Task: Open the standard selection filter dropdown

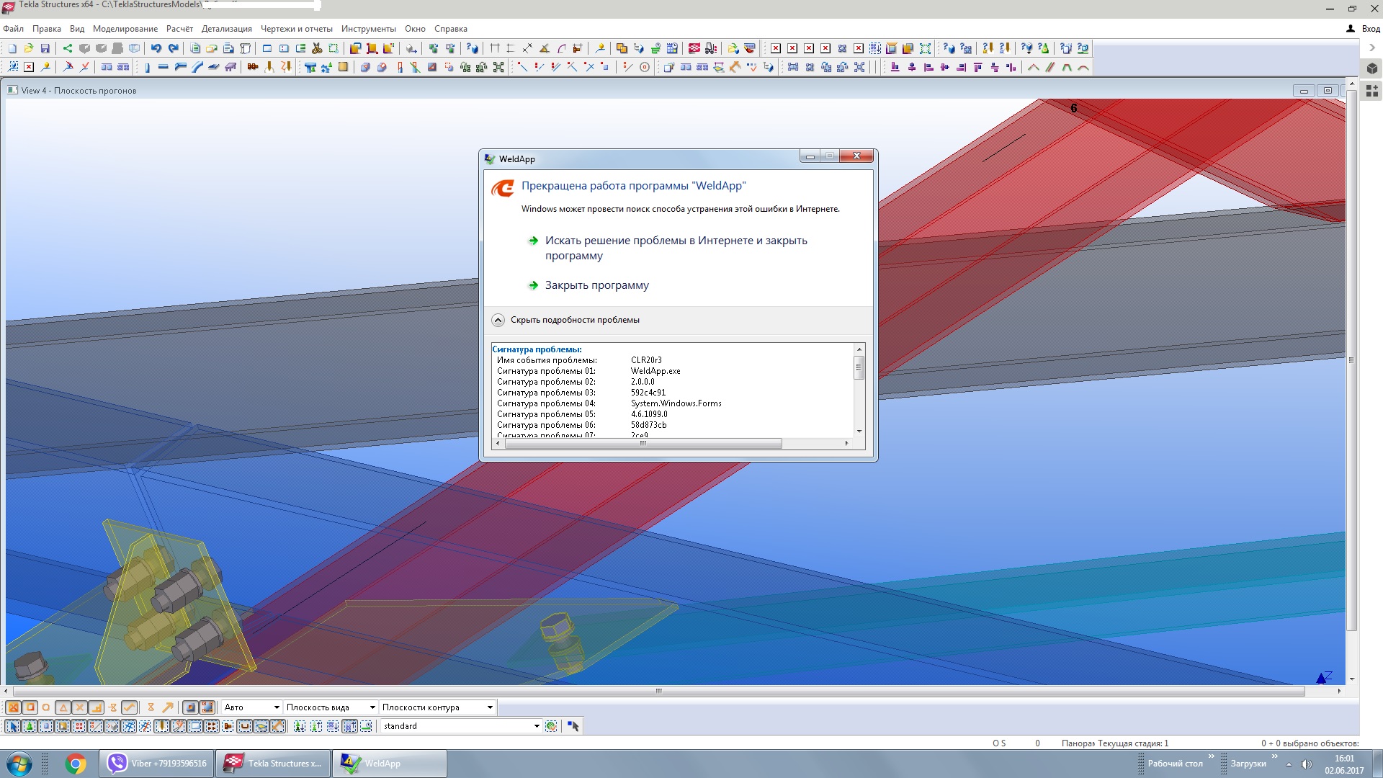Action: point(536,726)
